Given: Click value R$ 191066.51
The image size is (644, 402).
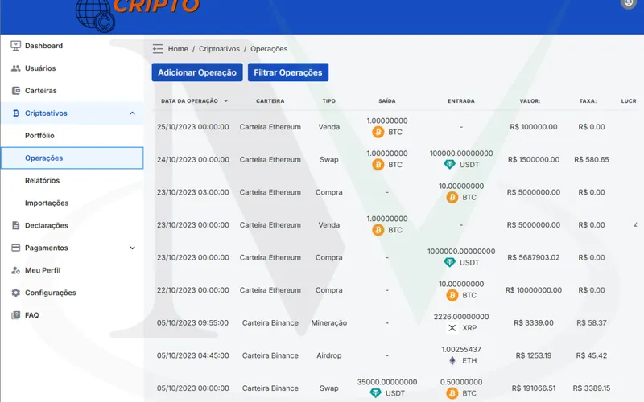Looking at the screenshot, I should click(534, 388).
